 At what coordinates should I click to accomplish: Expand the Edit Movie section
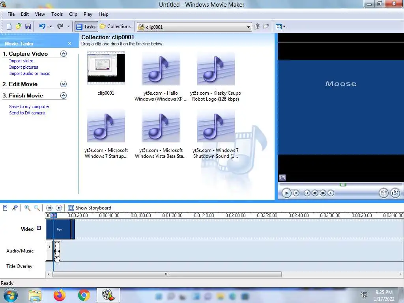coord(64,84)
